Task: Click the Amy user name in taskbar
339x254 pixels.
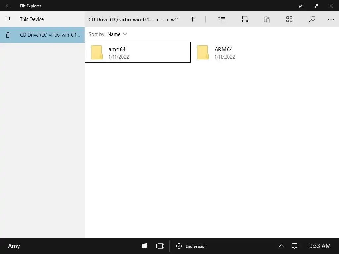Action: click(14, 246)
